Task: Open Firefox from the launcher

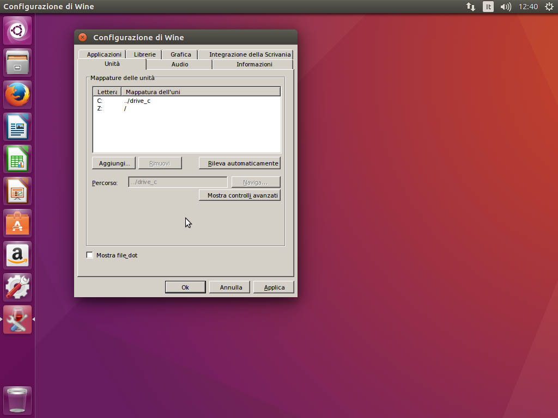Action: 18,95
